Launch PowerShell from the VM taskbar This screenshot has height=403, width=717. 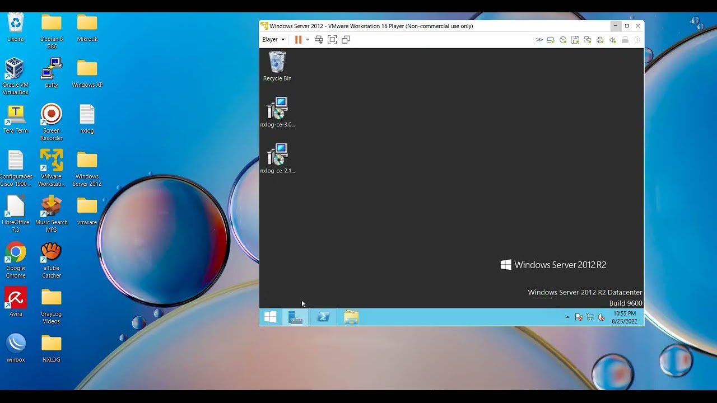point(323,317)
